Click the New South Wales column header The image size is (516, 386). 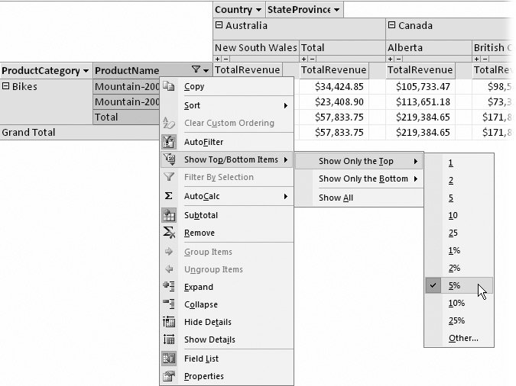[x=256, y=48]
